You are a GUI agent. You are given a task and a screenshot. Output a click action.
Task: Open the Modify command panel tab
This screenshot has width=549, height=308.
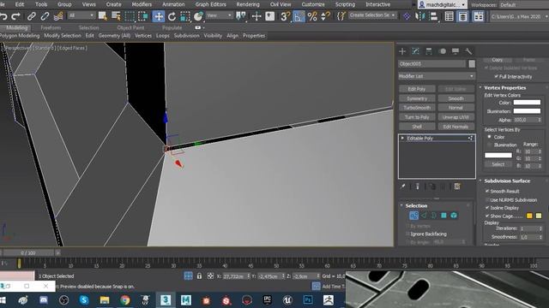click(415, 51)
